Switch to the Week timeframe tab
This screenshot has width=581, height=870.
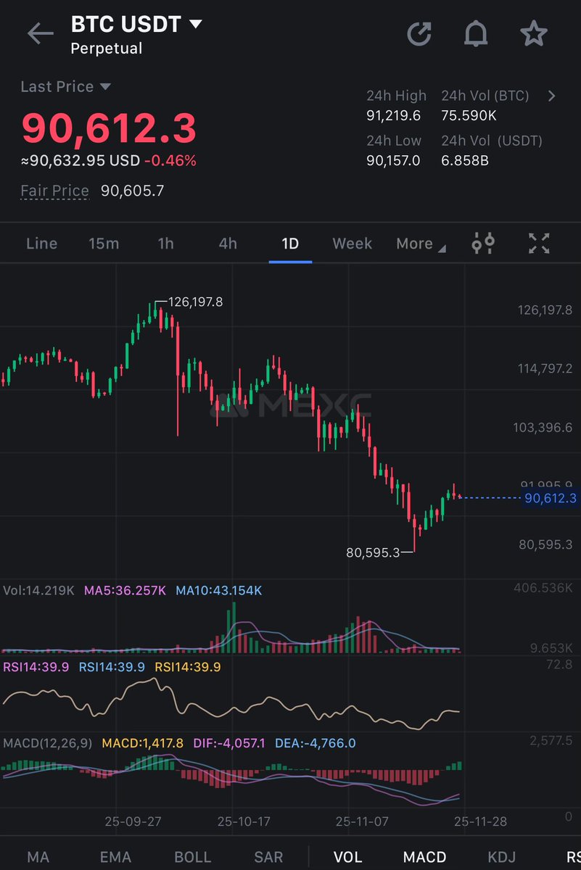(353, 244)
